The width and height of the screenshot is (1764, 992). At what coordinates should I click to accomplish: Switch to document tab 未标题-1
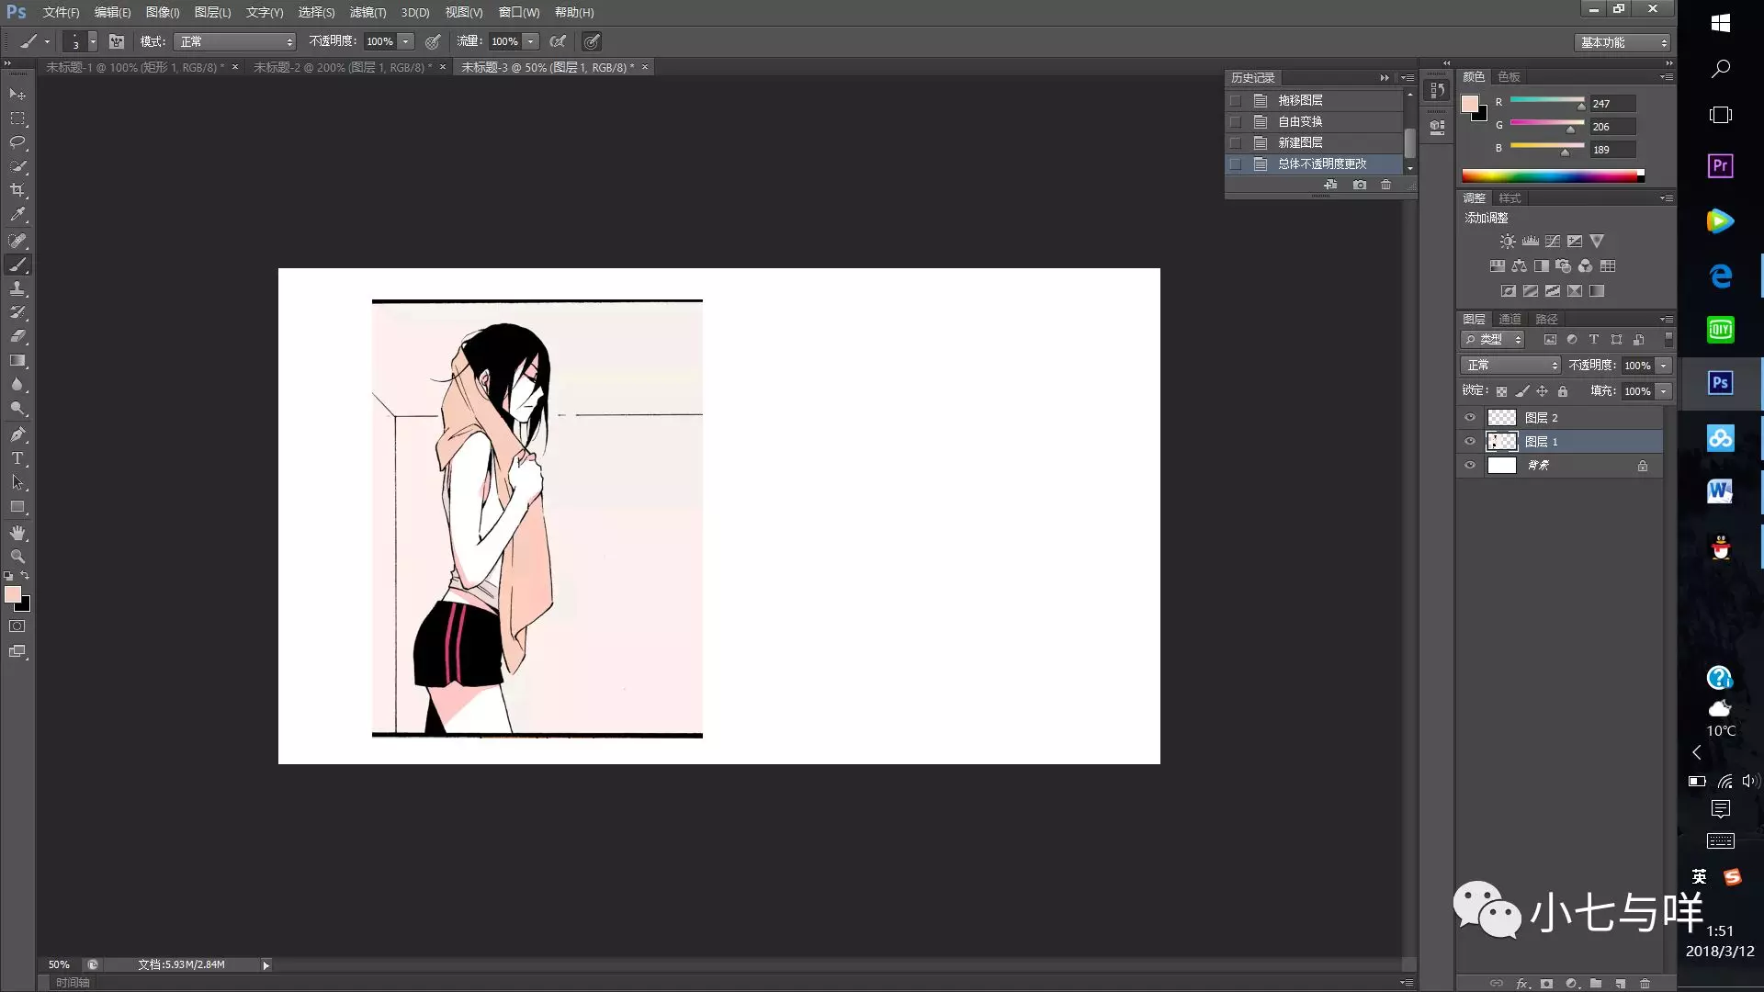(134, 67)
